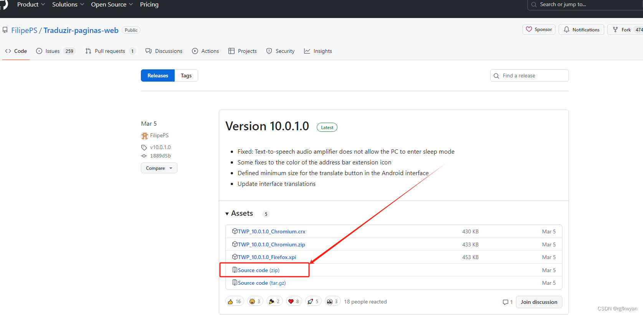
Task: Click the package icon beside Firefox.xpi
Action: pos(235,257)
